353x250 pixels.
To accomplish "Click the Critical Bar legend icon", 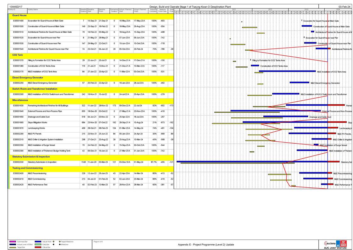I will (x=38, y=247).
